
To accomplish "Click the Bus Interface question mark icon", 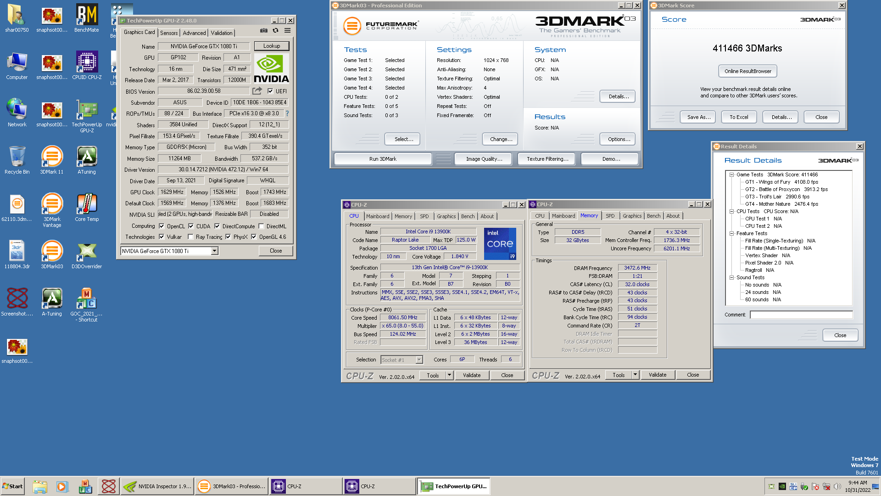I will (x=287, y=113).
